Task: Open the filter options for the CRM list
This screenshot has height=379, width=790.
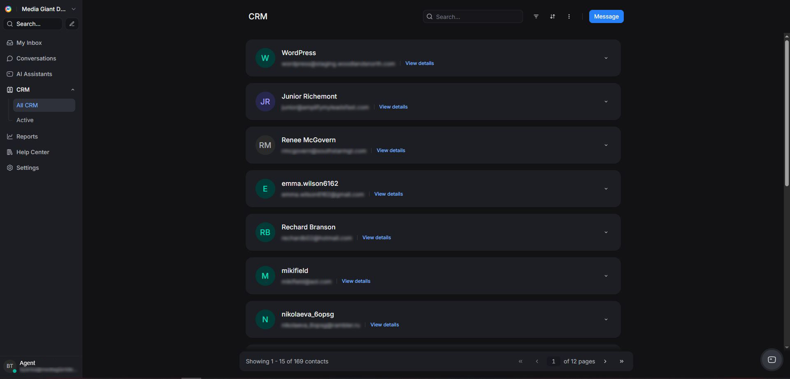Action: coord(536,16)
